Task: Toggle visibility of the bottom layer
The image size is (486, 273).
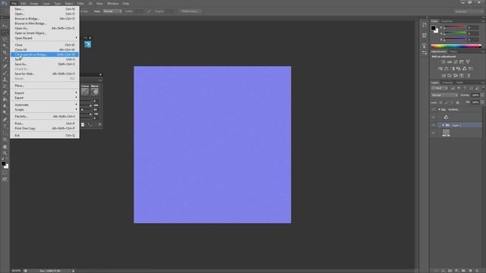Action: click(434, 133)
